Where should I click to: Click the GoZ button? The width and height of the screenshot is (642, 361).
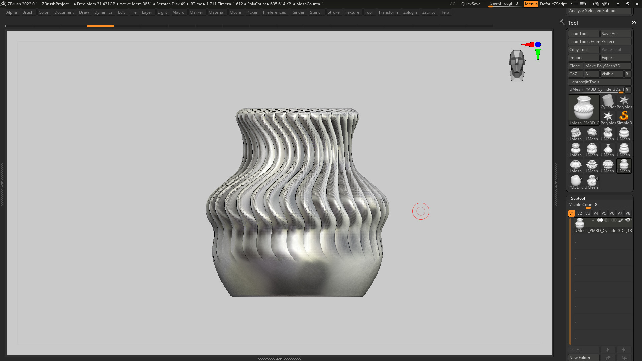click(x=575, y=74)
